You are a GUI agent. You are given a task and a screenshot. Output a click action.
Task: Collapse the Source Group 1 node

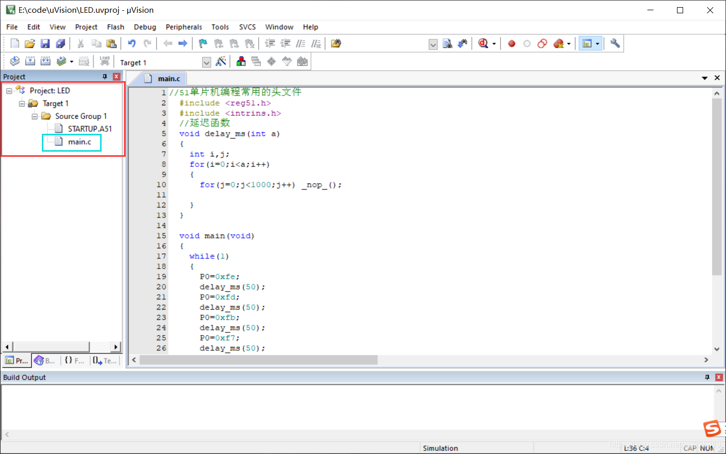(35, 116)
